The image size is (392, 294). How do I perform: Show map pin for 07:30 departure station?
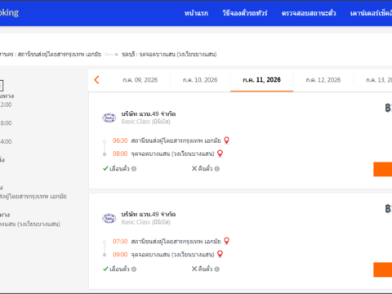click(226, 241)
